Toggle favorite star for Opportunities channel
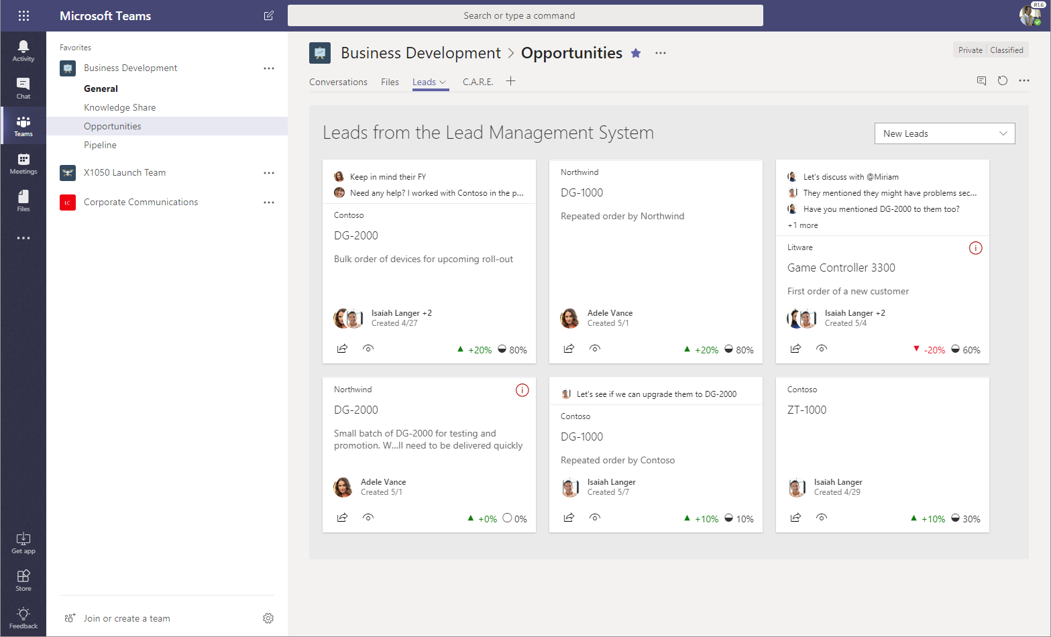 [x=636, y=53]
